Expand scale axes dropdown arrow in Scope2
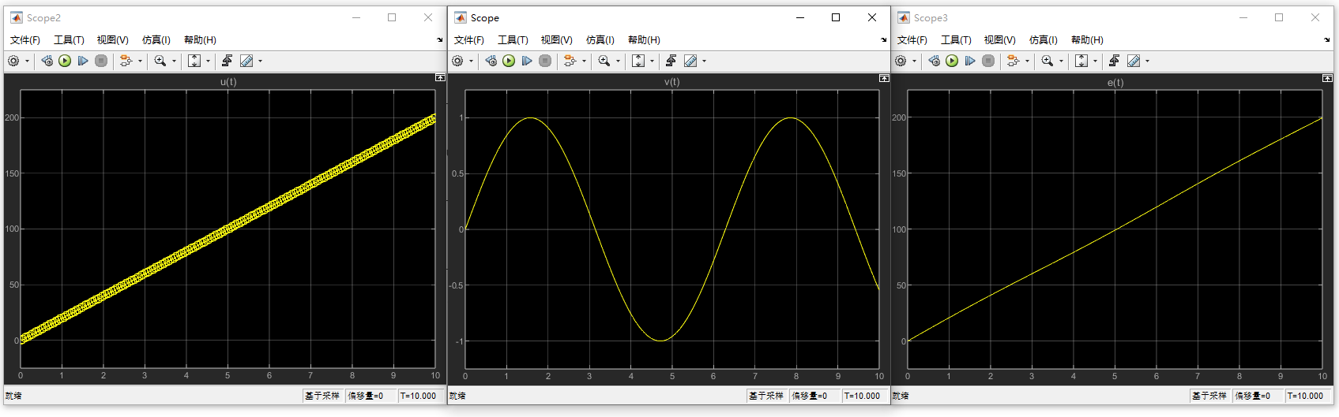 coord(208,61)
